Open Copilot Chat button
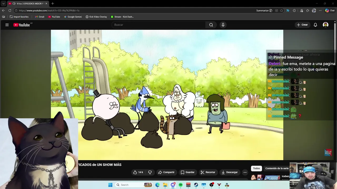The height and width of the screenshot is (189, 337). 330,10
